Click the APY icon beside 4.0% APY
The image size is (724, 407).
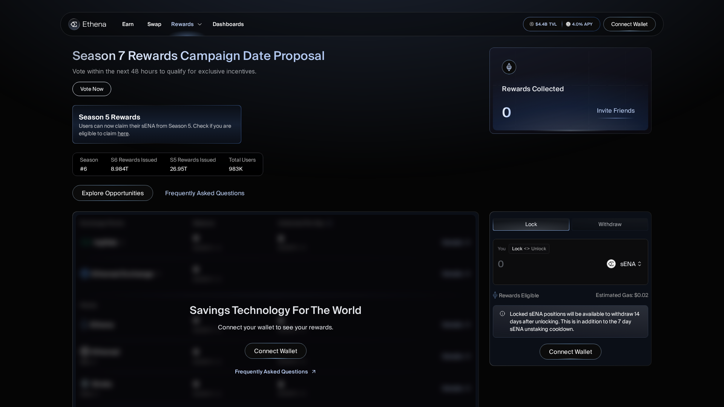[x=568, y=24]
